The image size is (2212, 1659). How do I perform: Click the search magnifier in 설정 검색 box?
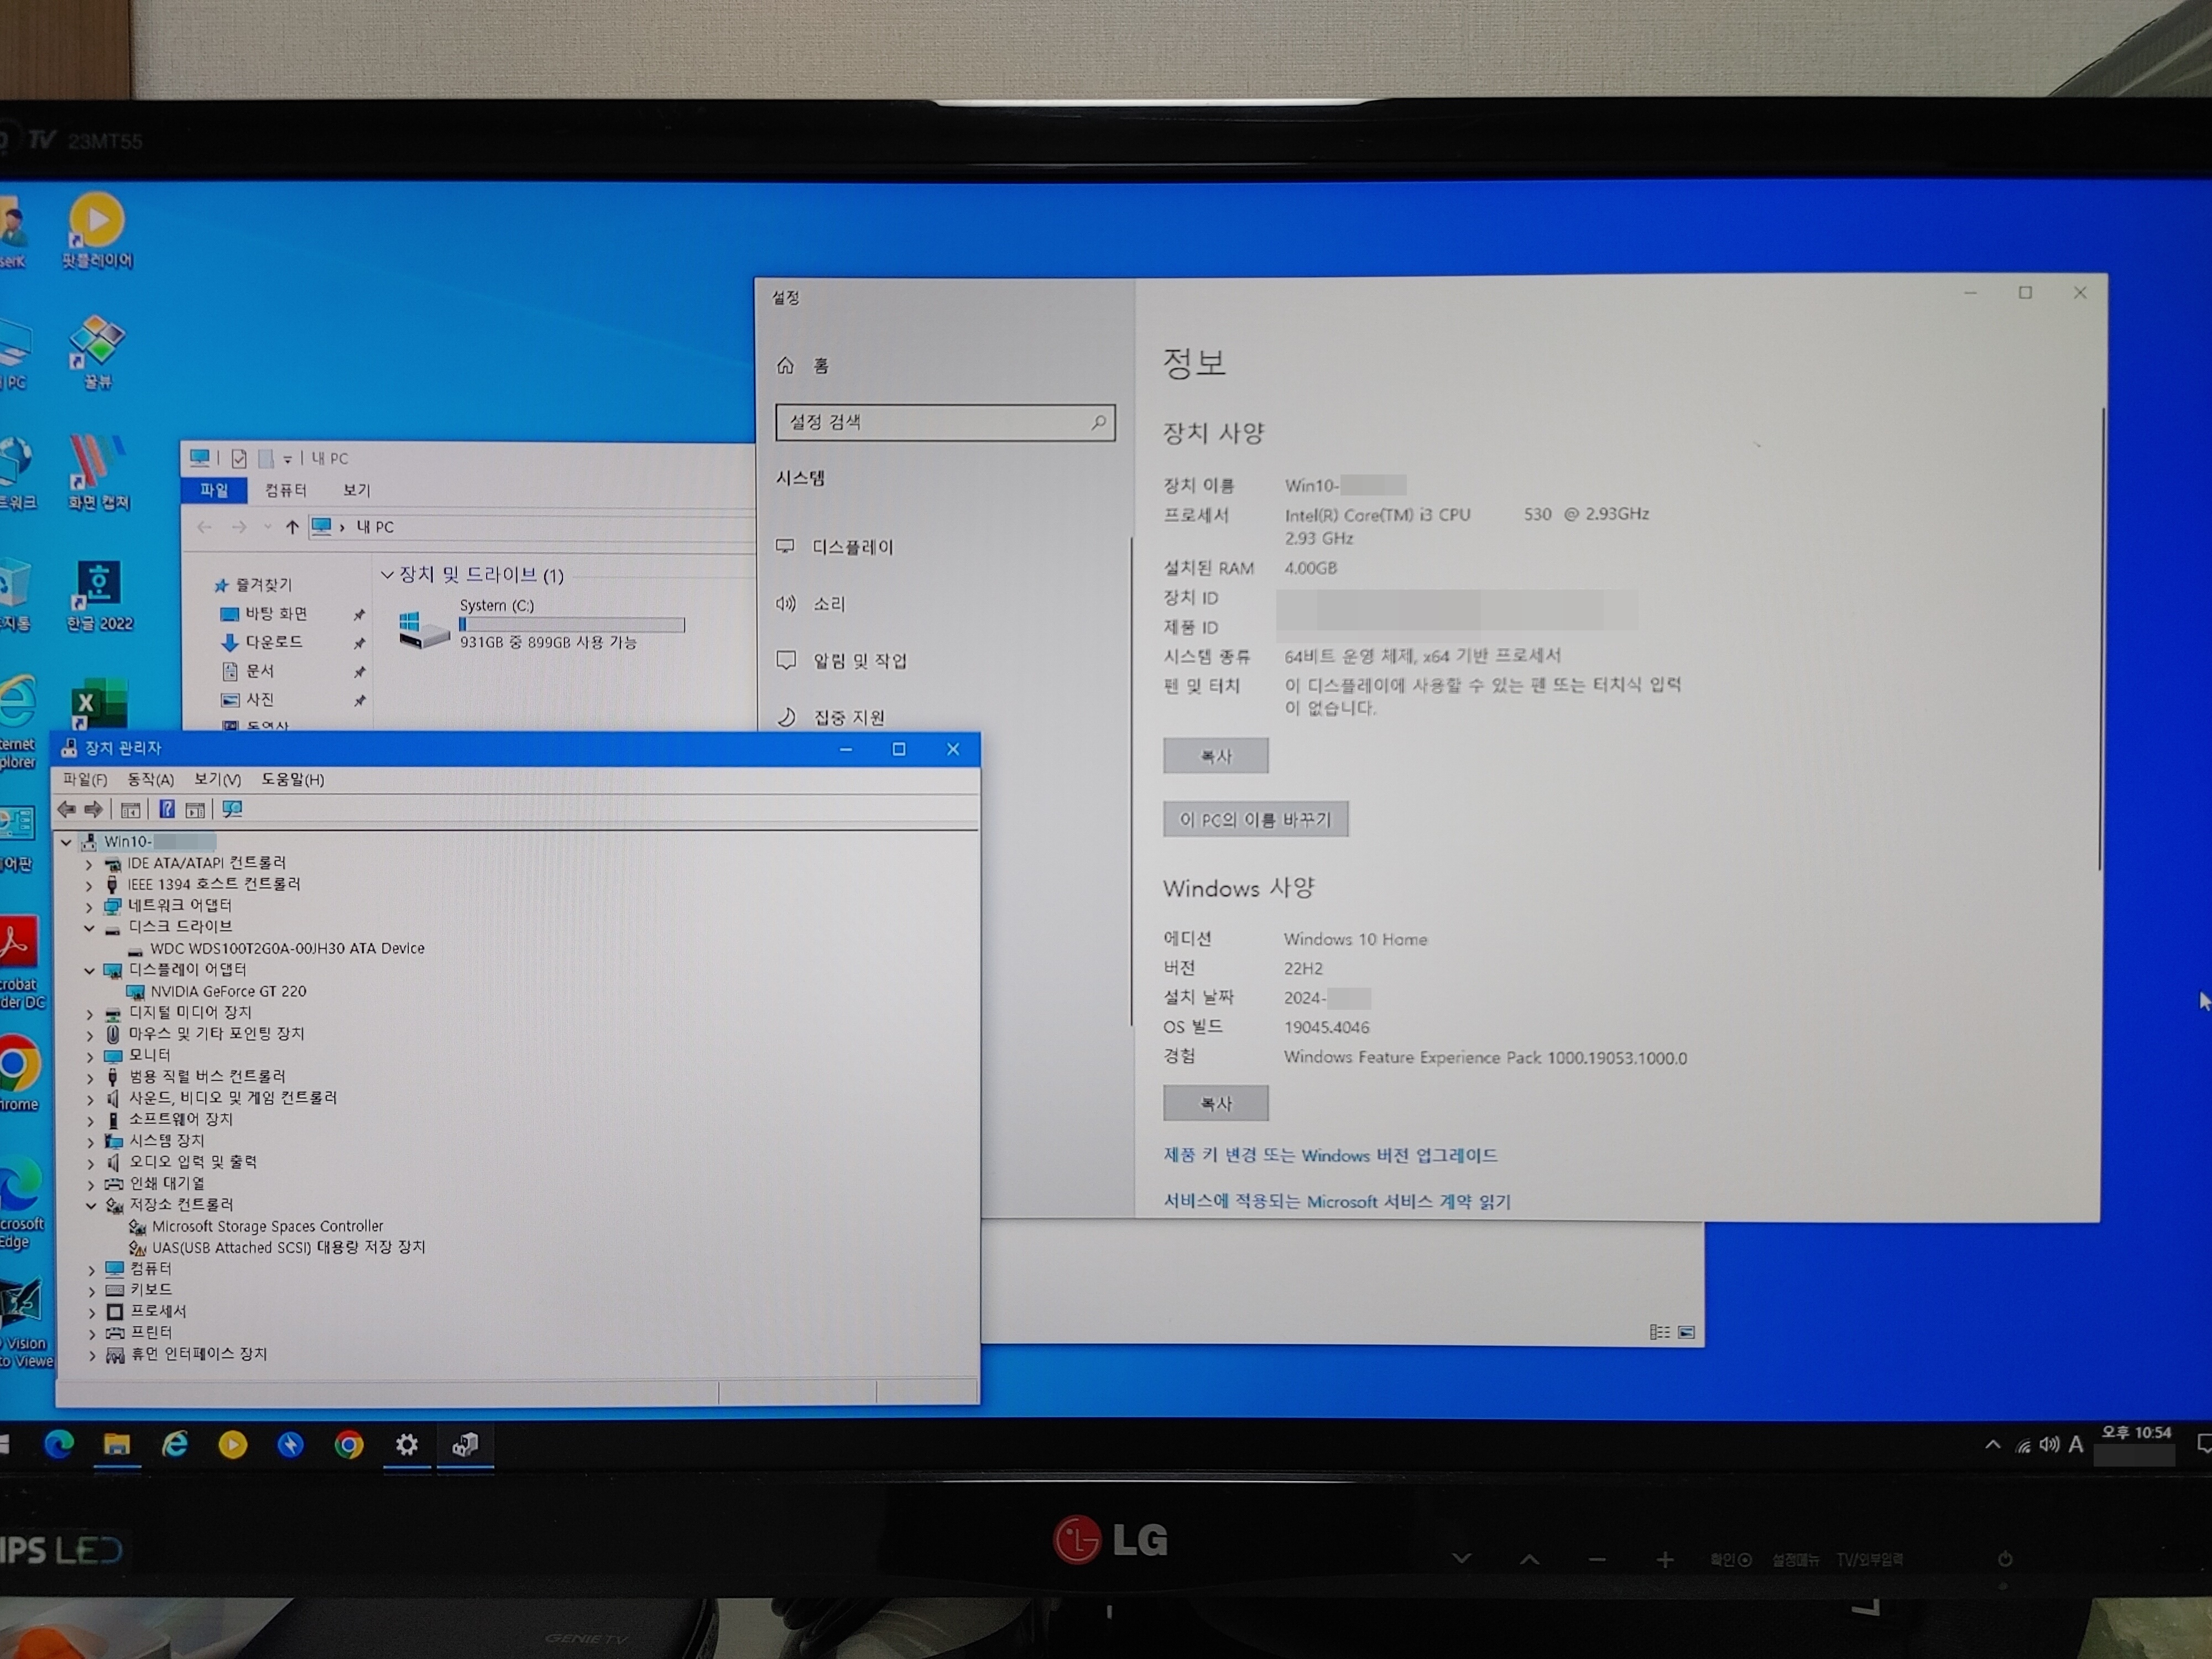(x=1098, y=422)
